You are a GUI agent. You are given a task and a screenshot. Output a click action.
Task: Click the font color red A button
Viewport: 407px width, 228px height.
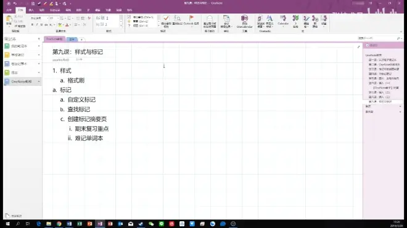[67, 25]
